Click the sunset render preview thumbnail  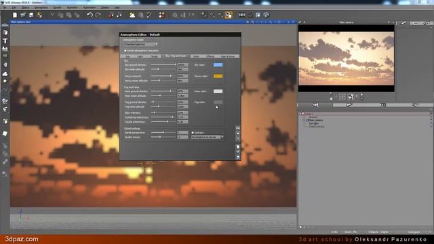(346, 58)
